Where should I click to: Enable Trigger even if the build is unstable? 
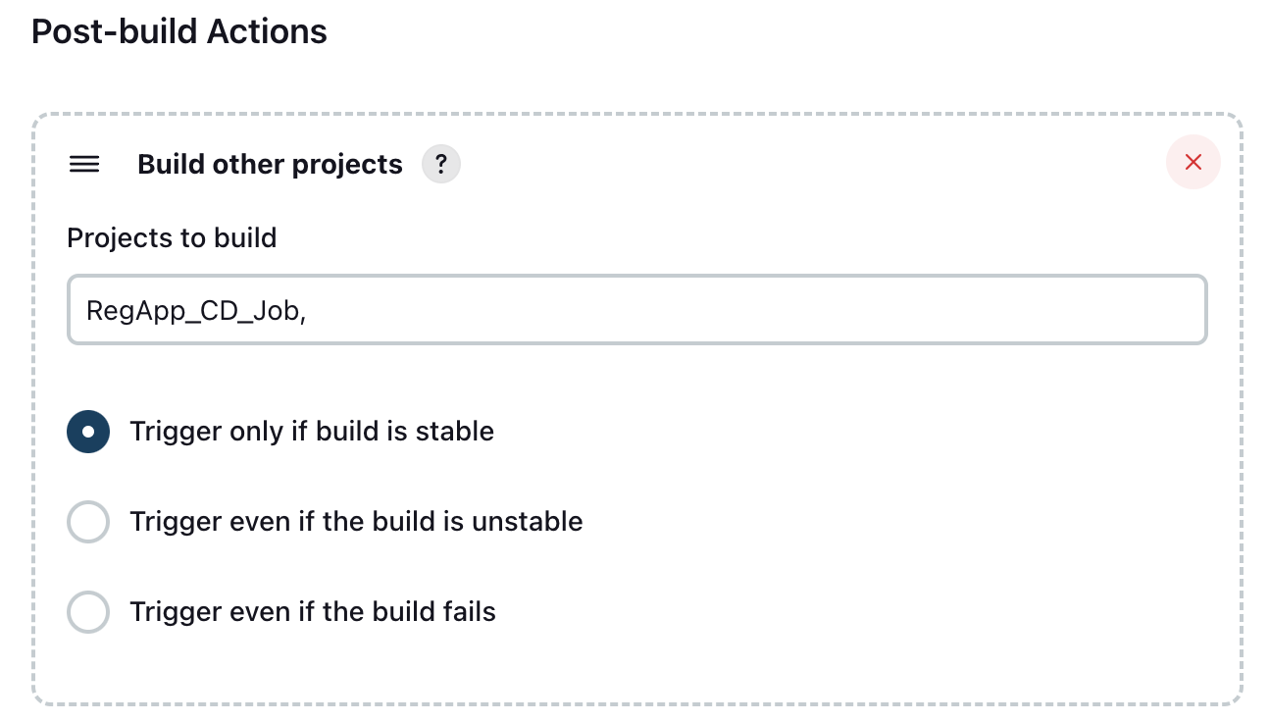pos(87,521)
